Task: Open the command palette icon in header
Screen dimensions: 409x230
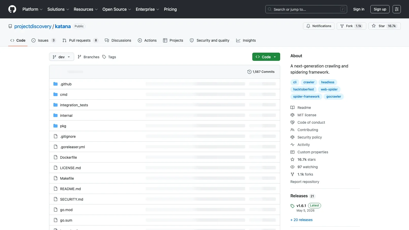Action: [x=397, y=9]
